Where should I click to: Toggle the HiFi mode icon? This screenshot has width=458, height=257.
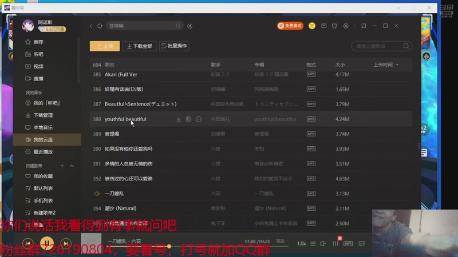348,244
